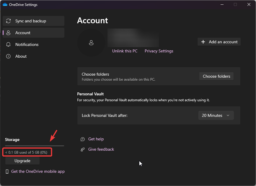Viewport: 256px width, 186px height.
Task: Click the mobile phone icon near app link
Action: (x=7, y=172)
